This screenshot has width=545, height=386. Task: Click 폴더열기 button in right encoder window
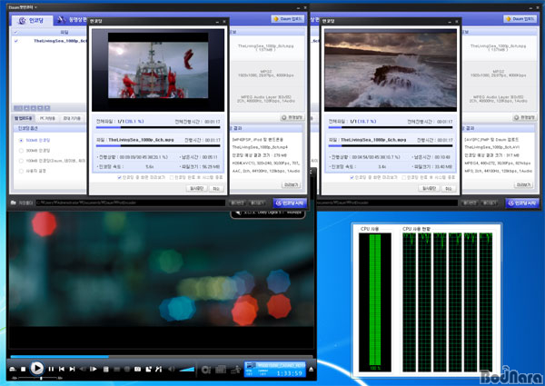490,203
